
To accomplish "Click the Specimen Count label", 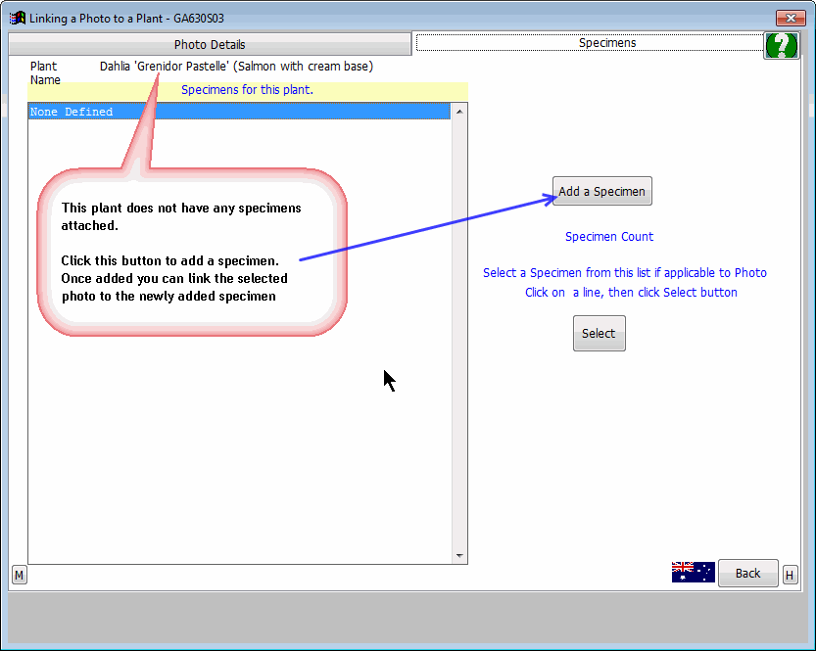I will (x=609, y=237).
